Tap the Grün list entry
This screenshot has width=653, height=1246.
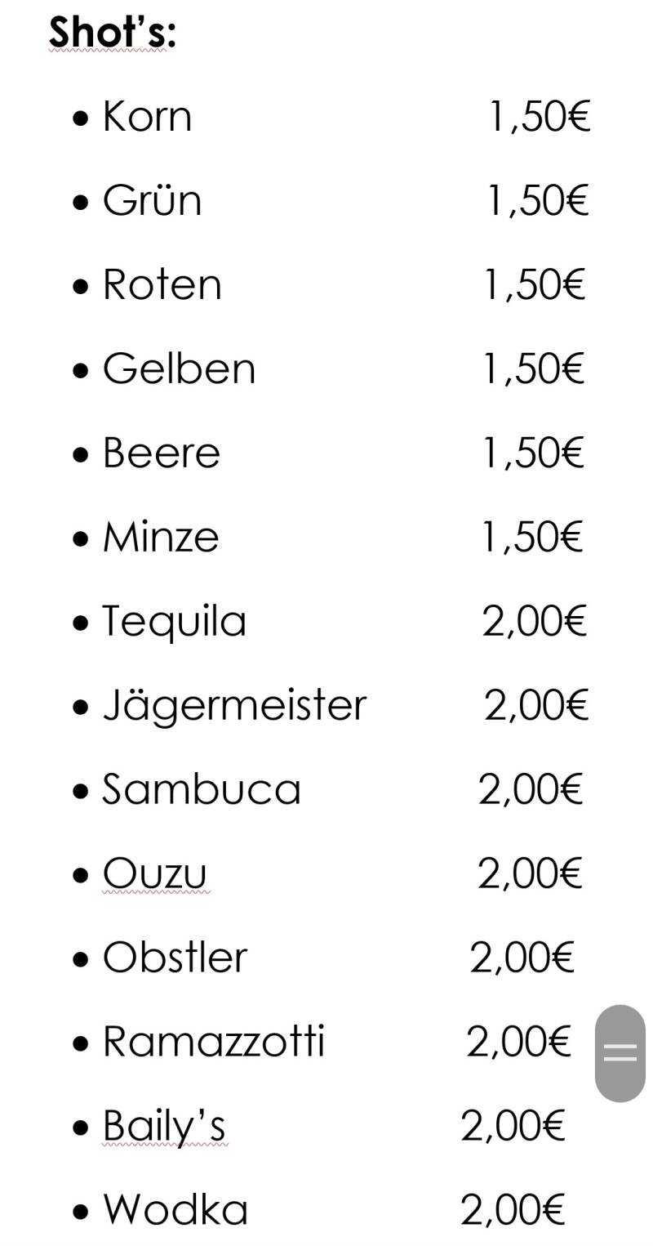tap(152, 201)
